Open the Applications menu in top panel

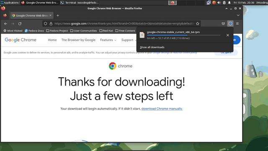tap(10, 3)
